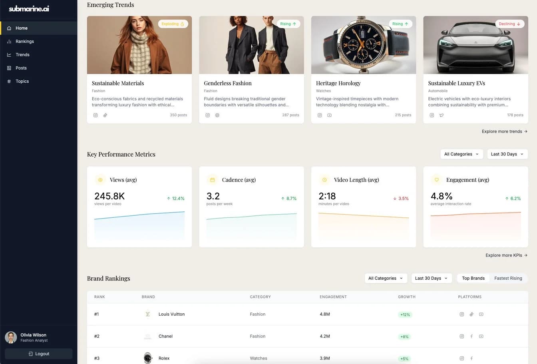The width and height of the screenshot is (537, 364).
Task: Click the TikTok icon on Sustainable Materials card
Action: pyautogui.click(x=105, y=115)
